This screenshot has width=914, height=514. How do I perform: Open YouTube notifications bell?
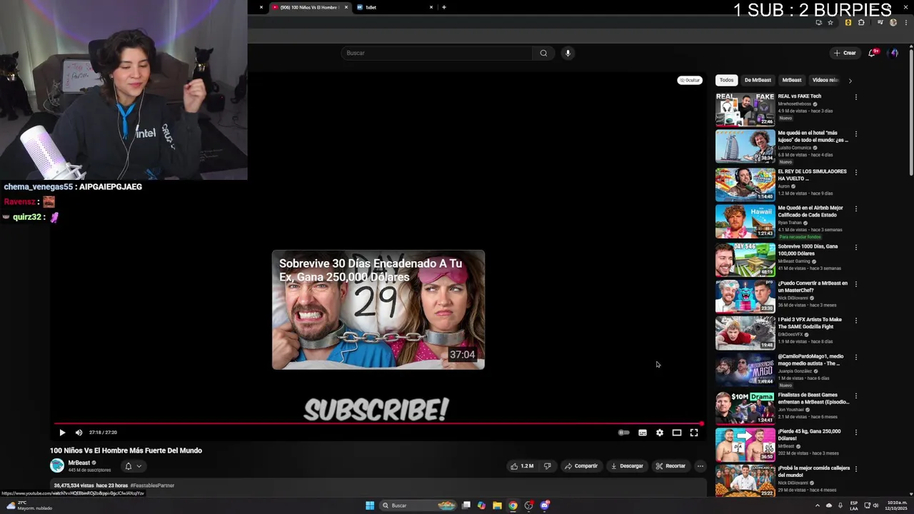873,53
